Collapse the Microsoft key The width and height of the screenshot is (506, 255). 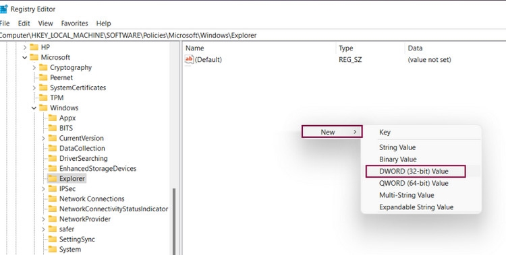coord(25,58)
